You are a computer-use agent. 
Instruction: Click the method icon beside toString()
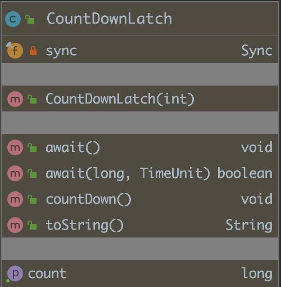click(15, 225)
